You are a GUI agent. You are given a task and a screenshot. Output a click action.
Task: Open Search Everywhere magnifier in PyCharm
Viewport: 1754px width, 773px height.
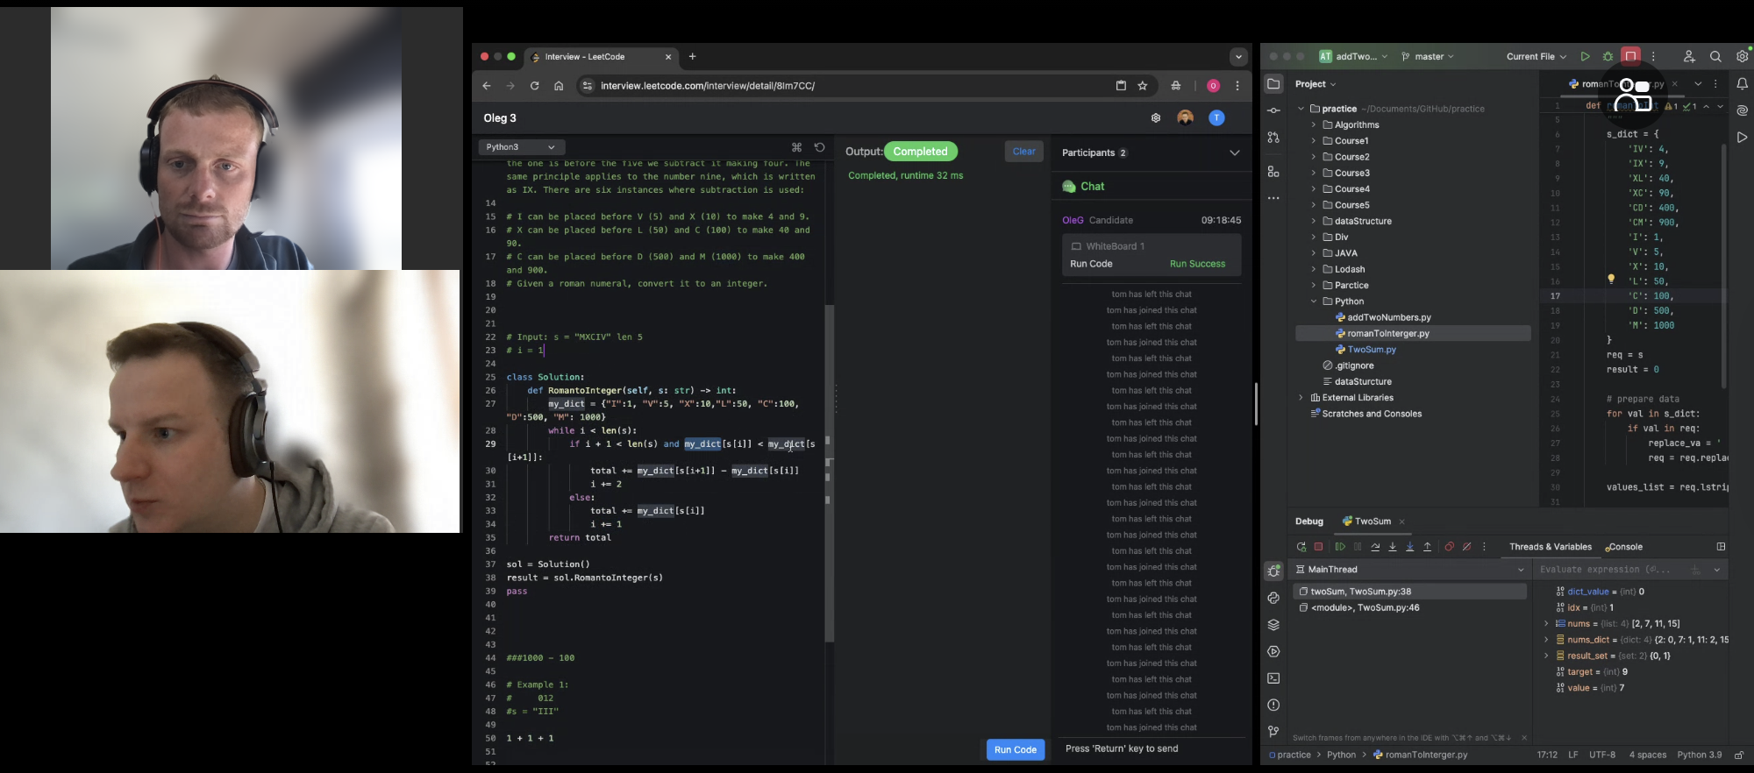[1715, 56]
